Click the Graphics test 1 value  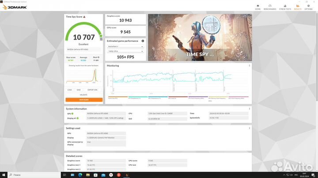pyautogui.click(x=106, y=165)
